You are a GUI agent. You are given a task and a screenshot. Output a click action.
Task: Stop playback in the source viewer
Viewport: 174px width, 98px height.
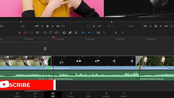[x=47, y=26]
